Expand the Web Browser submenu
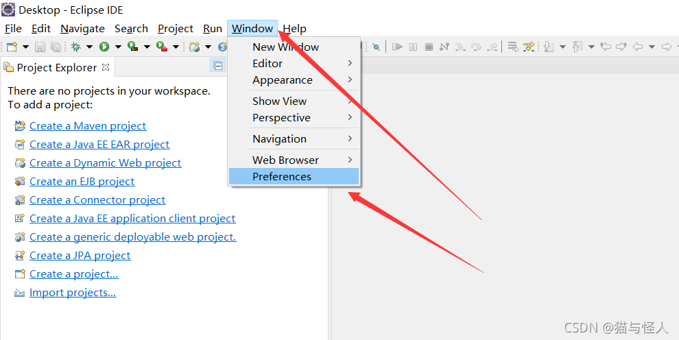 click(x=294, y=160)
